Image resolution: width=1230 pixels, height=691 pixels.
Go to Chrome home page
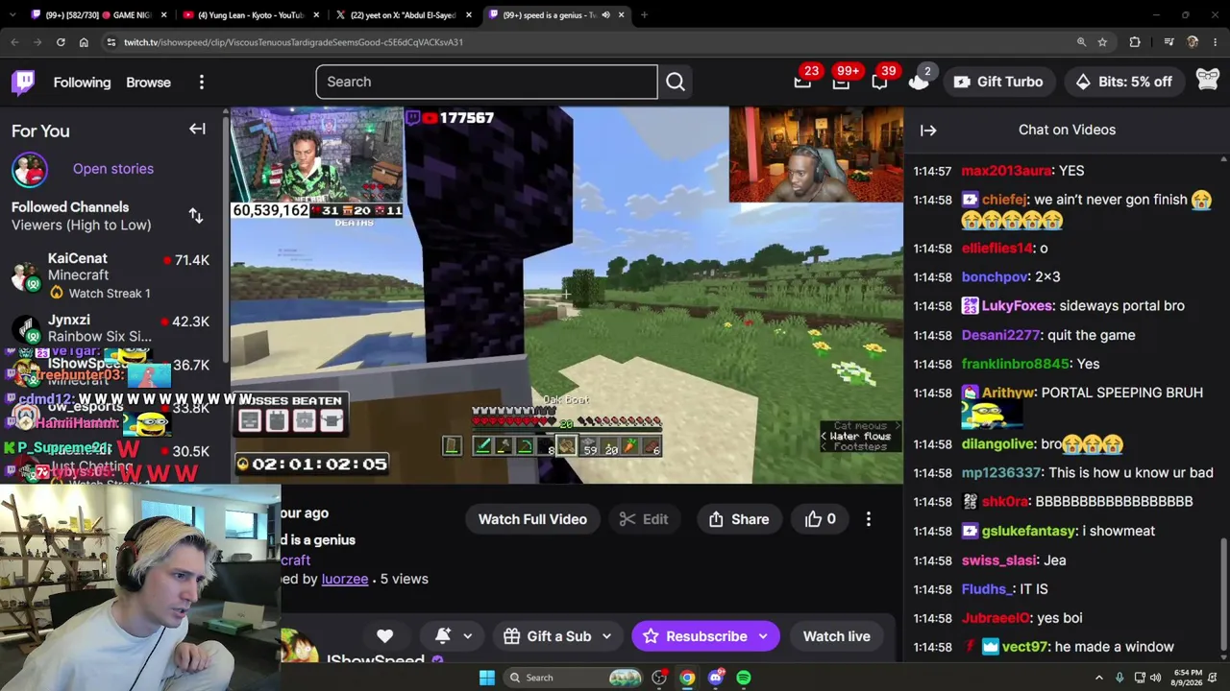(84, 42)
